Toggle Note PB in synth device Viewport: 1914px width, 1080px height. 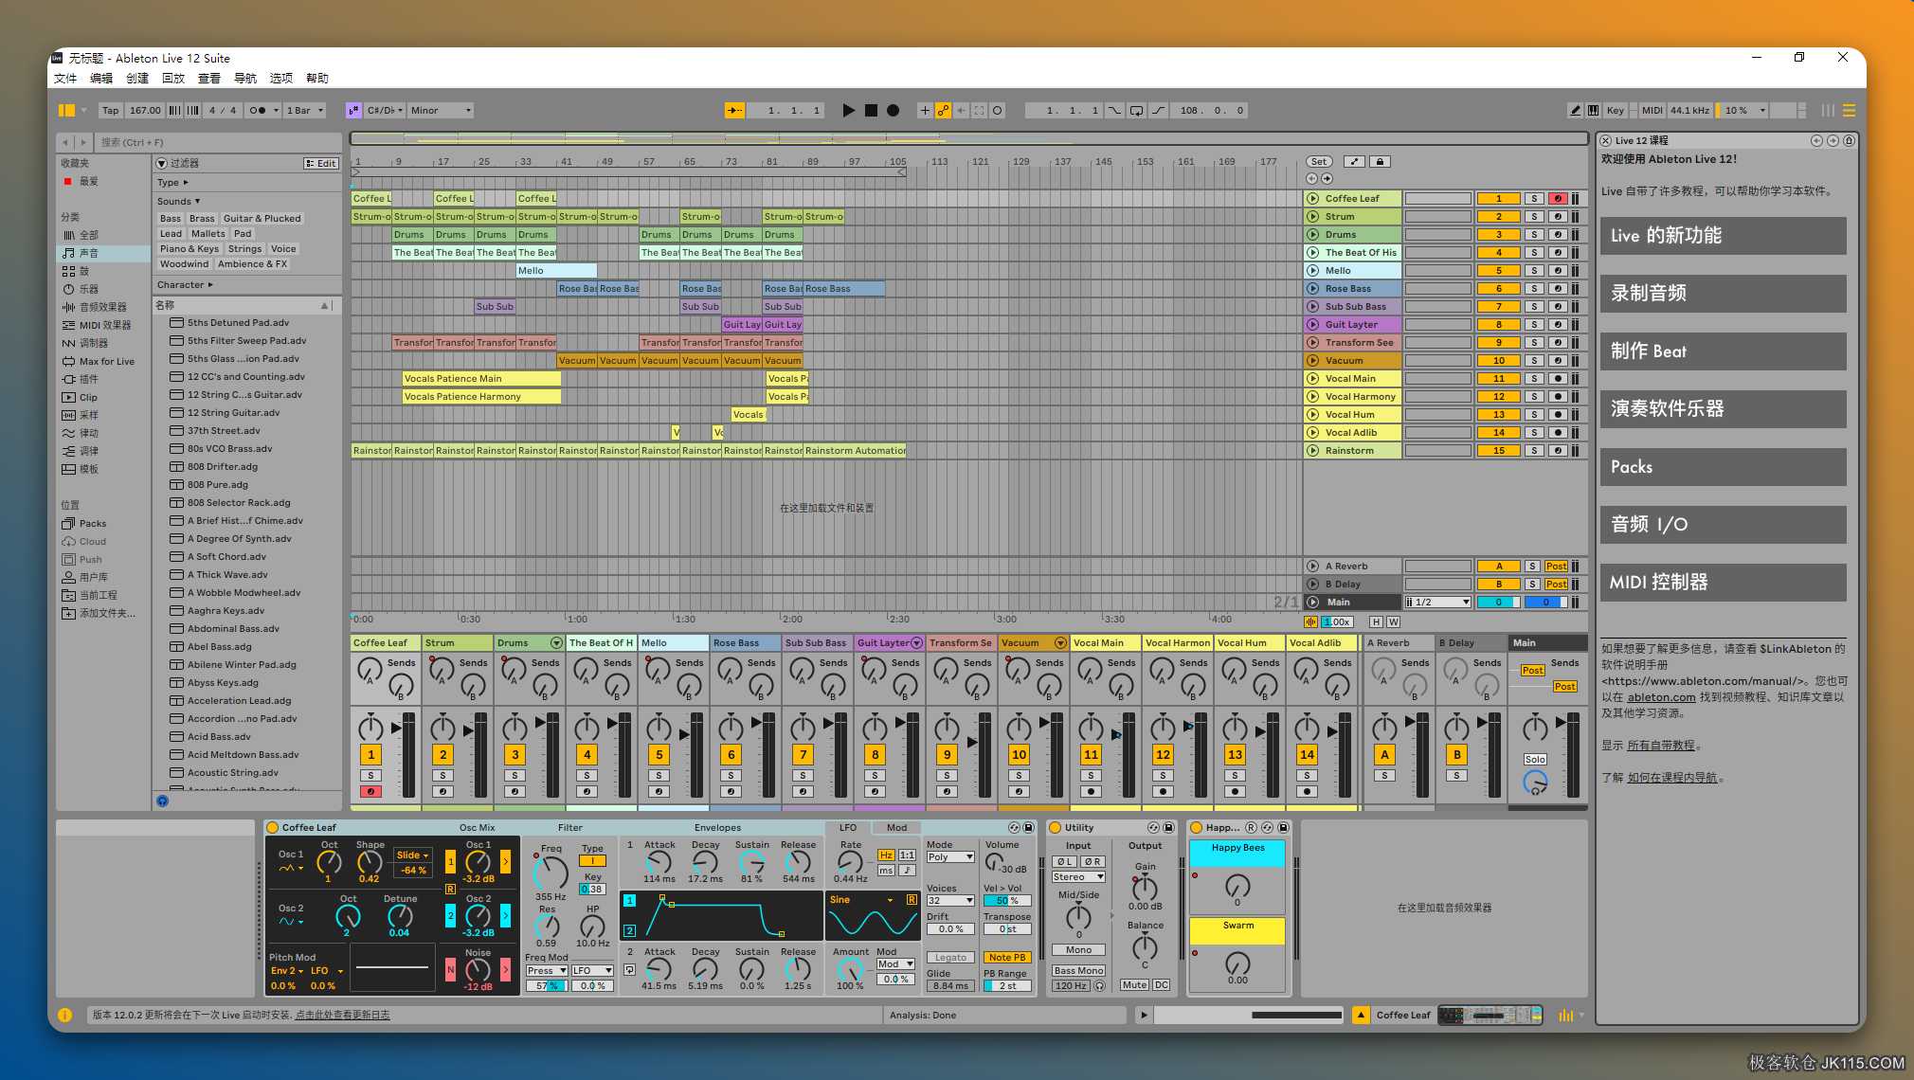click(x=1006, y=958)
